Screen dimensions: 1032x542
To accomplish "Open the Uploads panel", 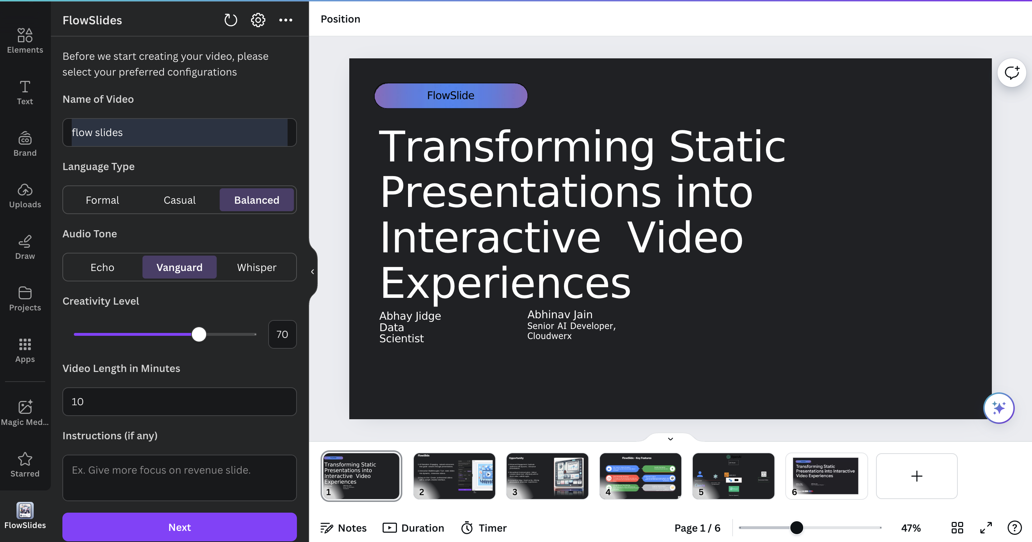I will [25, 195].
